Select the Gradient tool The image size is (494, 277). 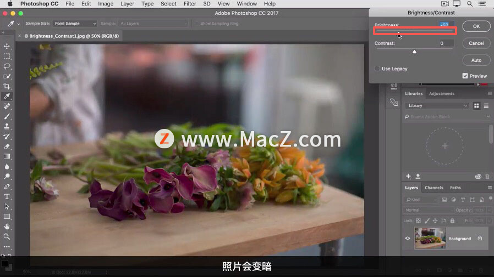(x=7, y=156)
